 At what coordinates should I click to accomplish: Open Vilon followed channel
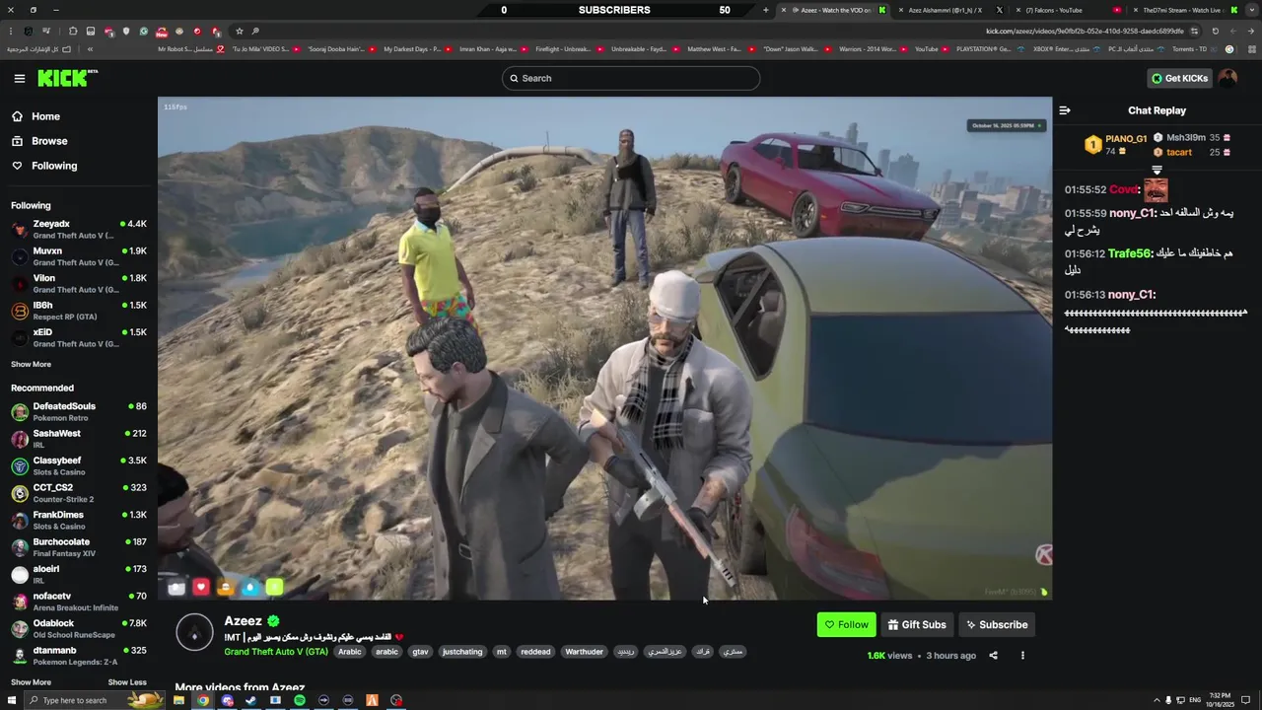(x=79, y=284)
